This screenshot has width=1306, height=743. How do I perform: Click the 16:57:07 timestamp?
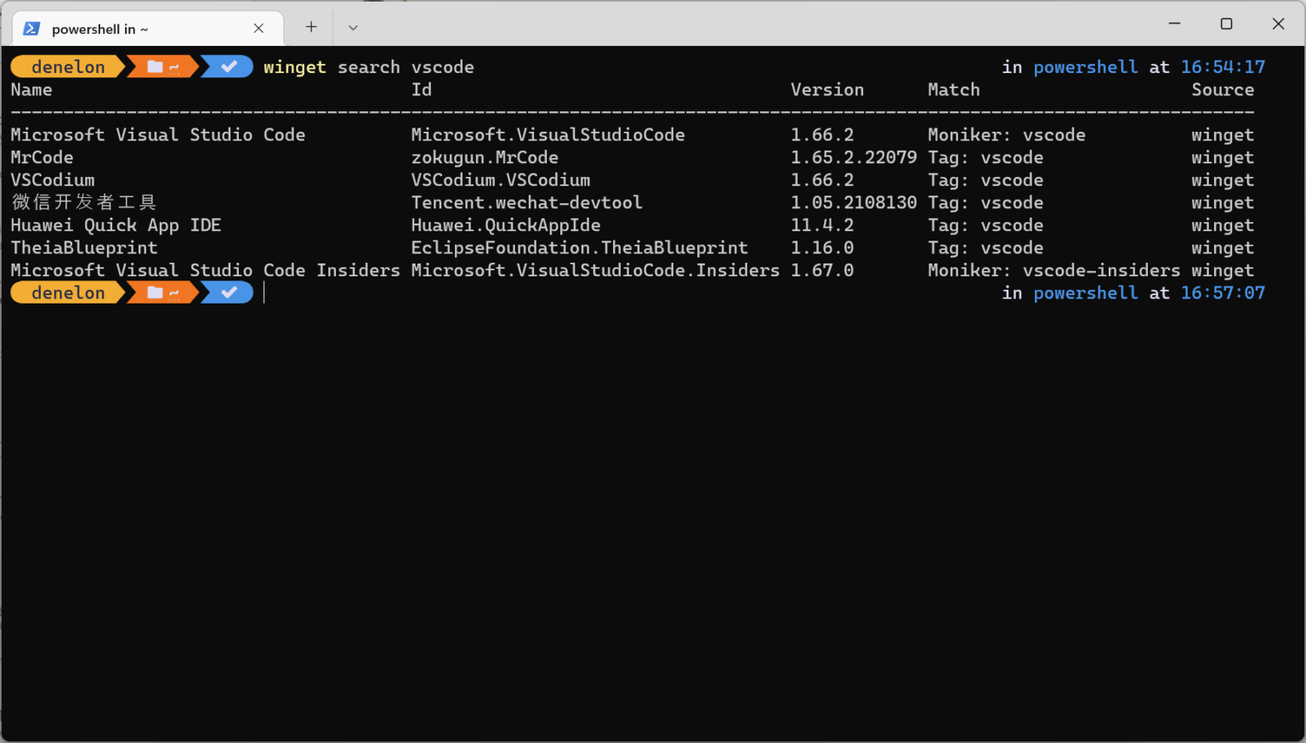(1223, 292)
